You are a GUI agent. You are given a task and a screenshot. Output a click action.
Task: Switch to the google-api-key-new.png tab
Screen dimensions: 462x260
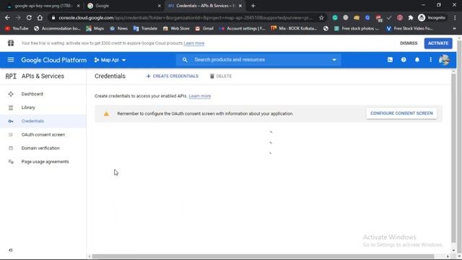[x=43, y=6]
